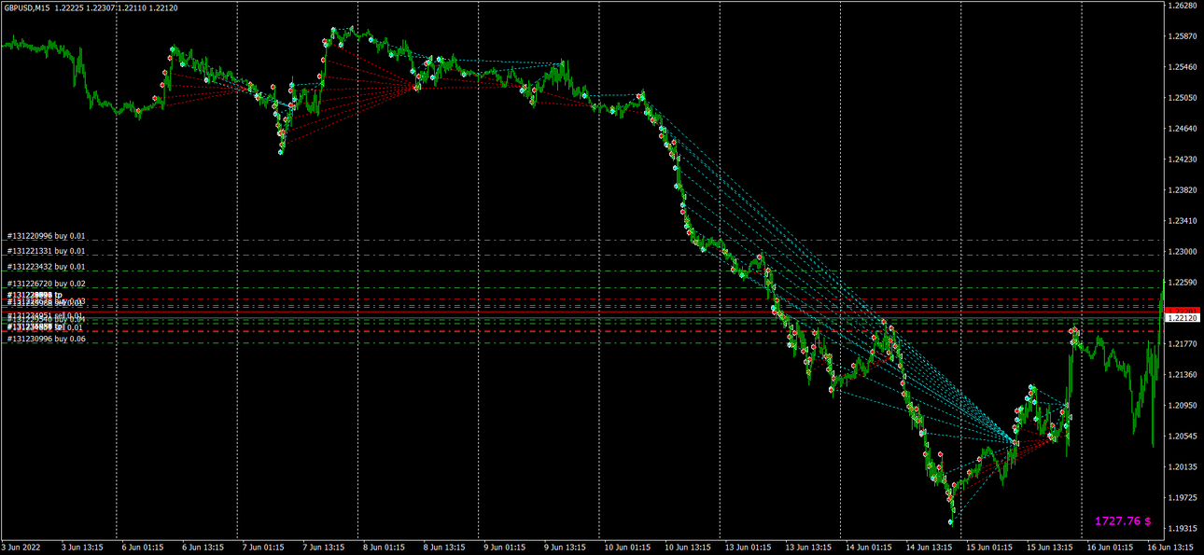
Task: Select order label #131223432 buy 0.01
Action: tap(46, 267)
